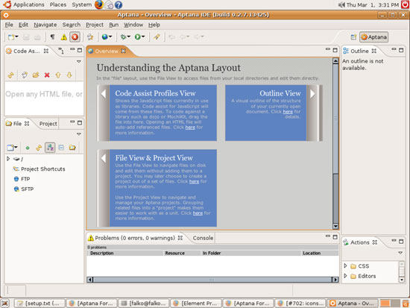Open the Edit menu

coord(23,25)
